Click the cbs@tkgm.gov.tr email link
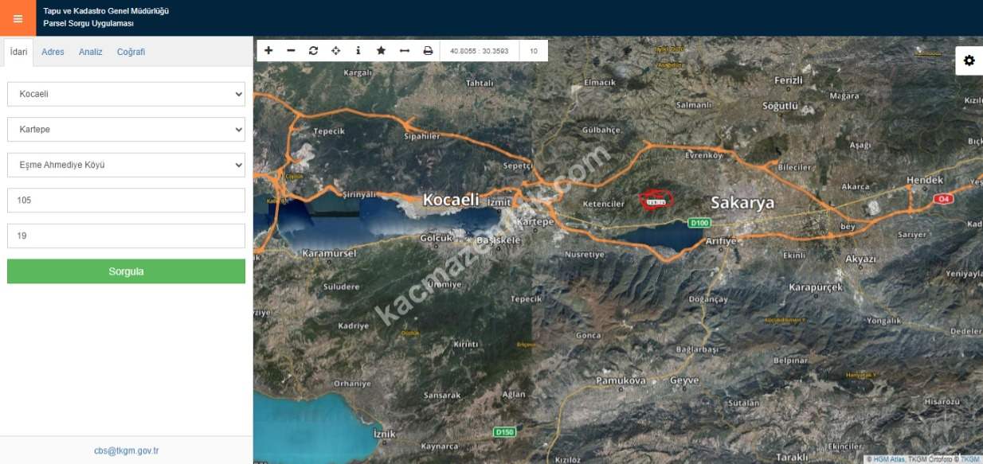 pyautogui.click(x=126, y=450)
